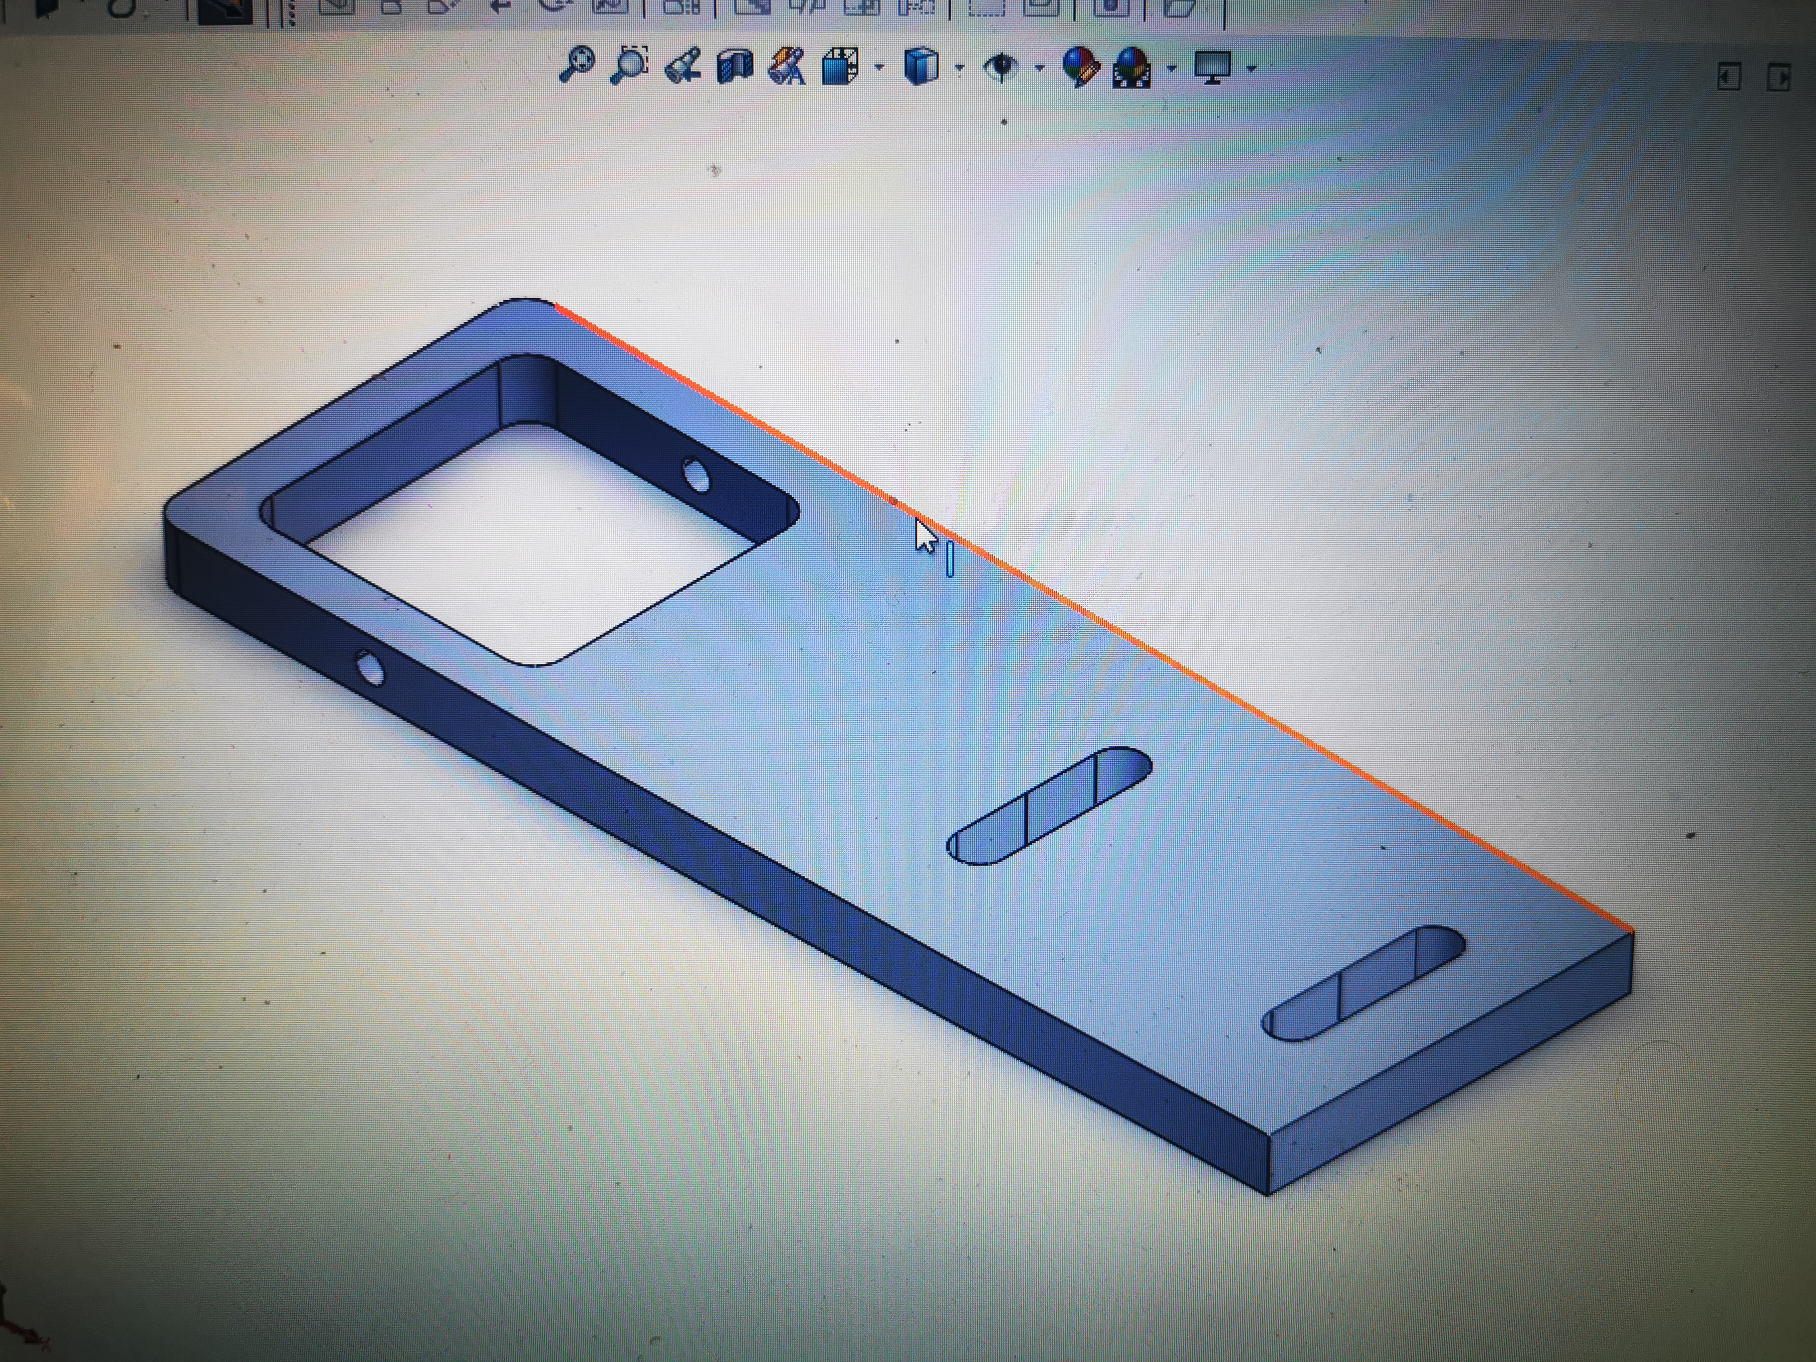Click the Apply Scene icon
The width and height of the screenshot is (1816, 1362).
(x=1132, y=67)
